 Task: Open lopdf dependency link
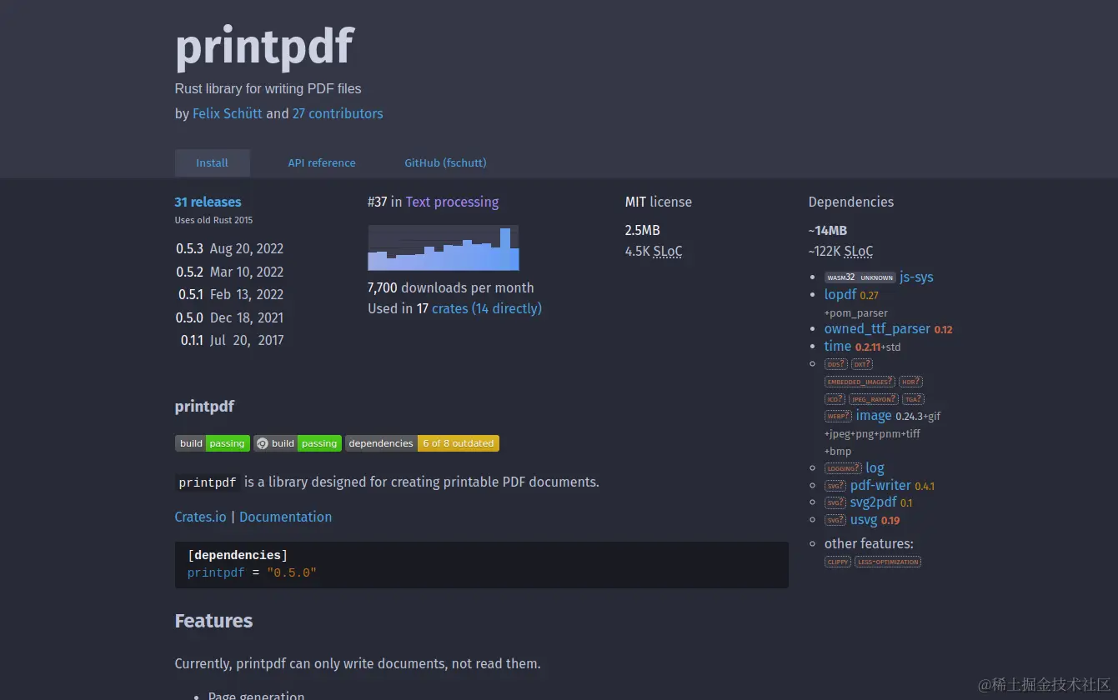pos(840,294)
